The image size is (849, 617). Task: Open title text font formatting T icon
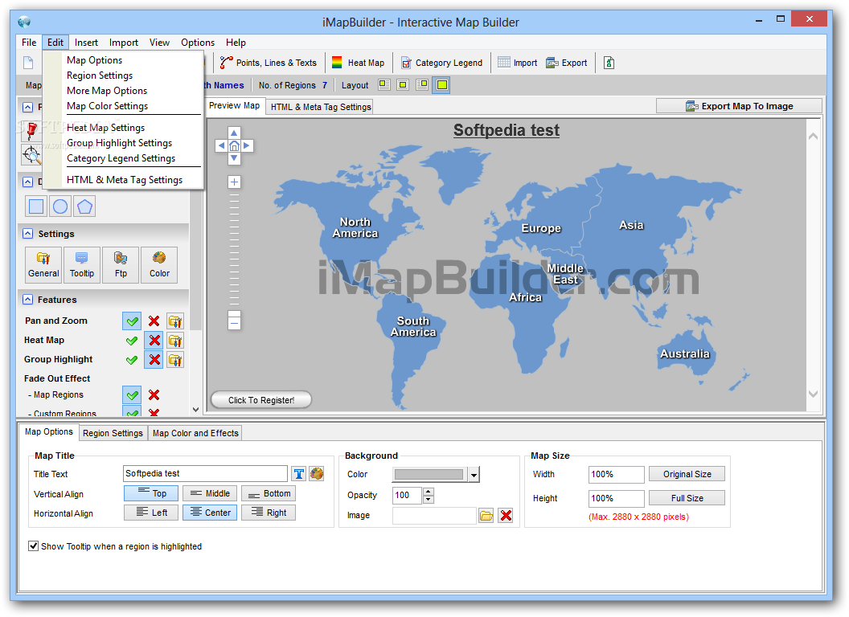click(x=299, y=474)
